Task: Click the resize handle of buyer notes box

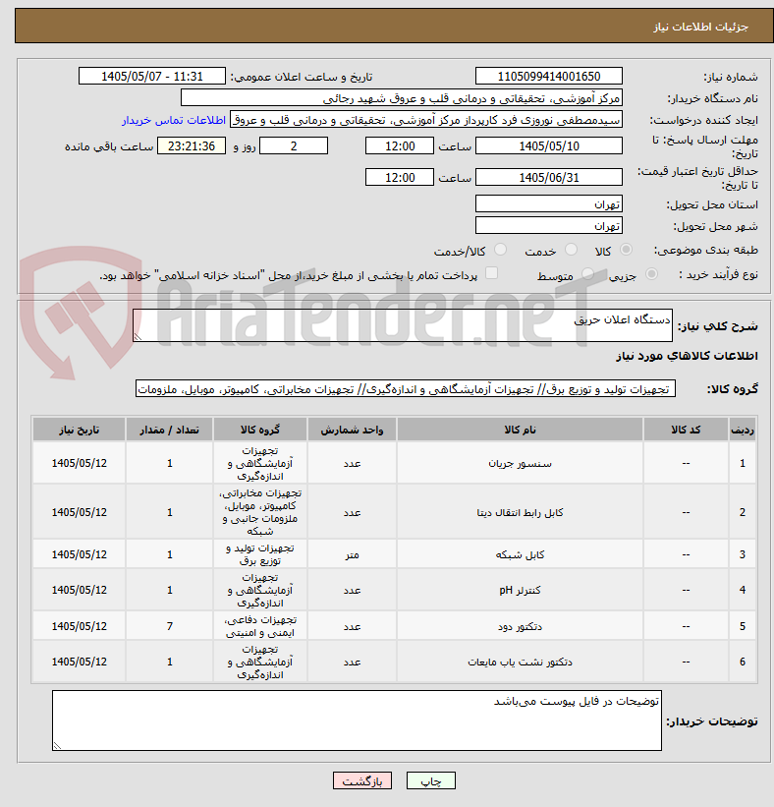Action: coord(57,745)
